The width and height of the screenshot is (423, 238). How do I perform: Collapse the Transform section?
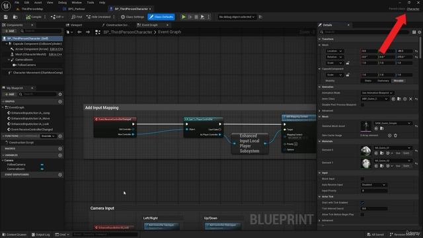320,39
